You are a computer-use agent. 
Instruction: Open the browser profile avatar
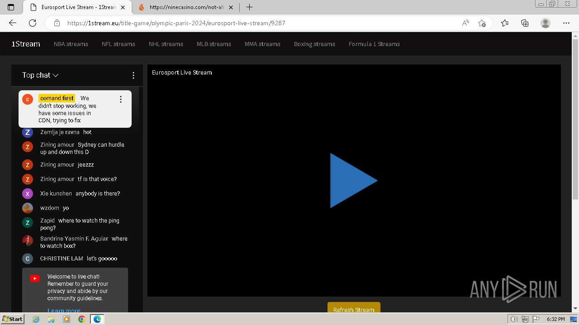[546, 23]
